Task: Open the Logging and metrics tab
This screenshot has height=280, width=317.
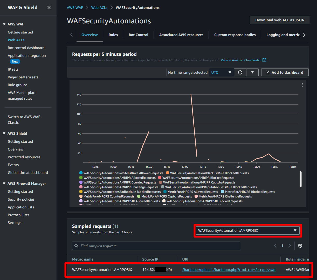Action: pos(283,35)
